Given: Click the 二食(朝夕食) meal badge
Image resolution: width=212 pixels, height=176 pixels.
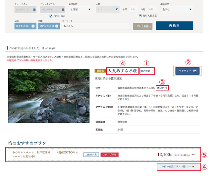Looking at the screenshot, I should [x=91, y=155].
